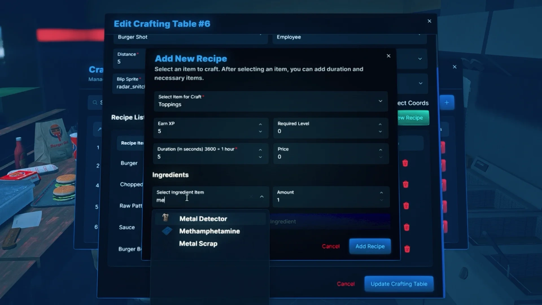This screenshot has width=542, height=305.
Task: Collapse the Select Ingredient Item dropdown arrow
Action: 262,197
